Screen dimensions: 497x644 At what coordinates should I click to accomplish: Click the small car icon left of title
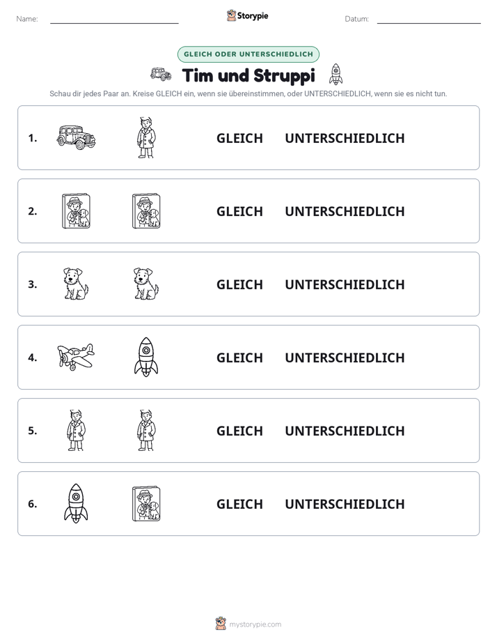(x=161, y=75)
